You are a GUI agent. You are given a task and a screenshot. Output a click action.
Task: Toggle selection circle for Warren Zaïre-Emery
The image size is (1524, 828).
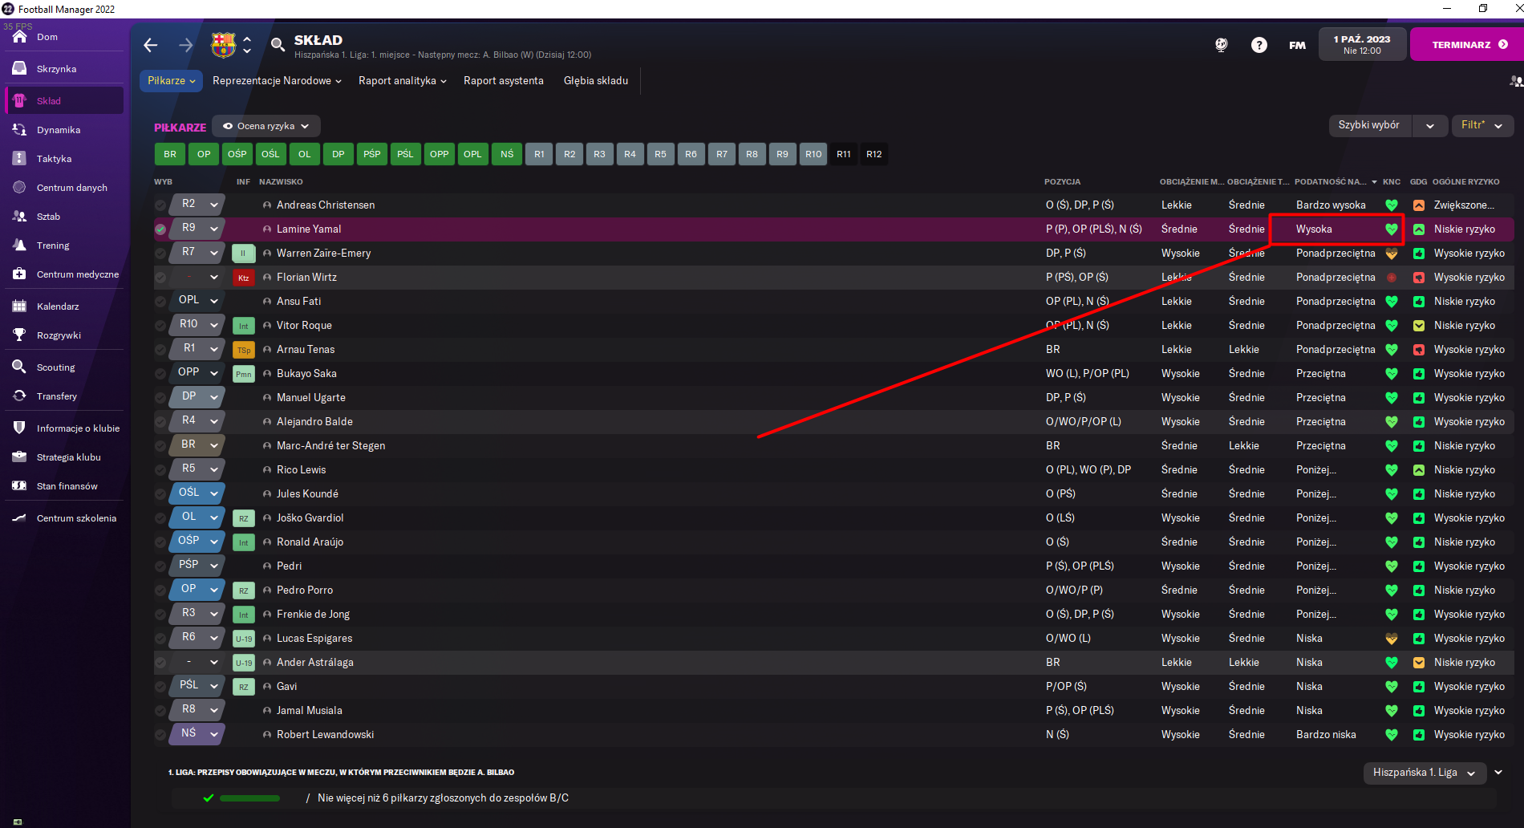click(160, 254)
